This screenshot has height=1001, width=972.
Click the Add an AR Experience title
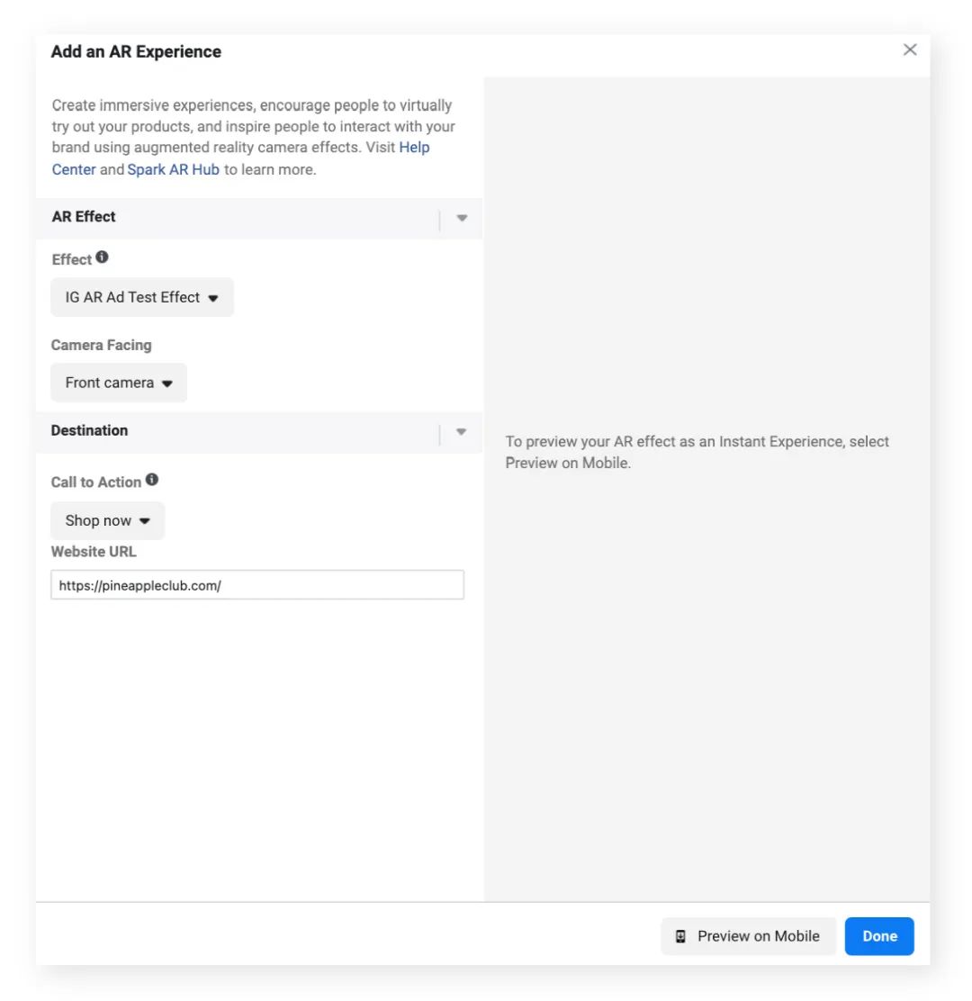pos(136,51)
